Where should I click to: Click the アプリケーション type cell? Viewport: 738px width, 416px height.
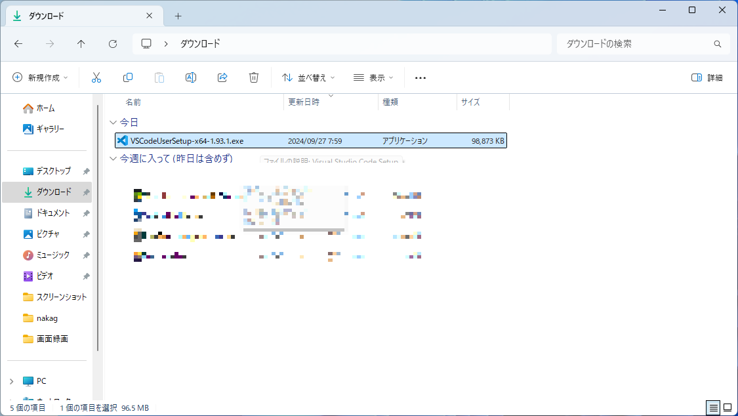pos(405,140)
